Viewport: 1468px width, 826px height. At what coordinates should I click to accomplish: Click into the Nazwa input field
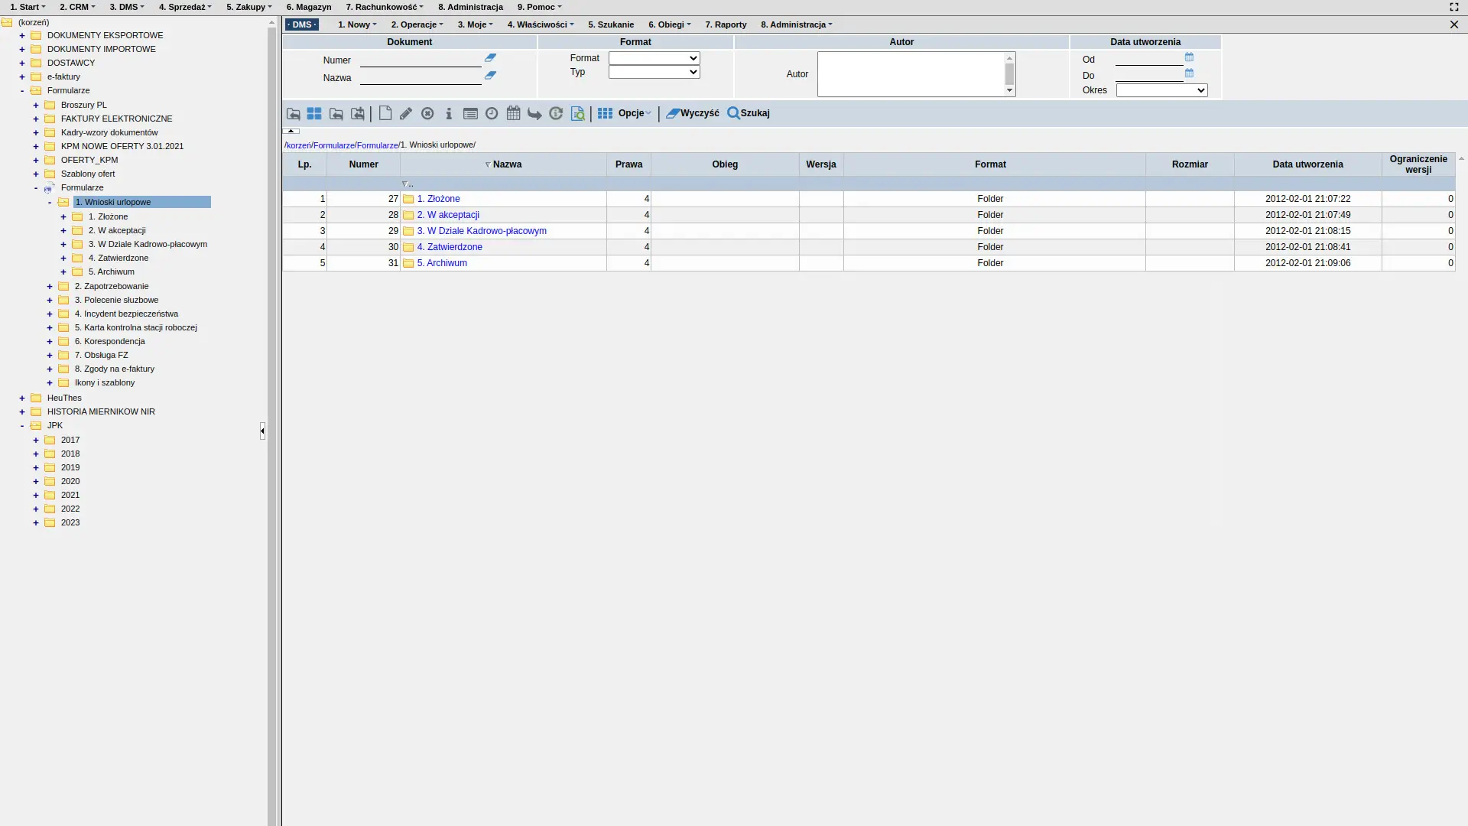[x=421, y=78]
